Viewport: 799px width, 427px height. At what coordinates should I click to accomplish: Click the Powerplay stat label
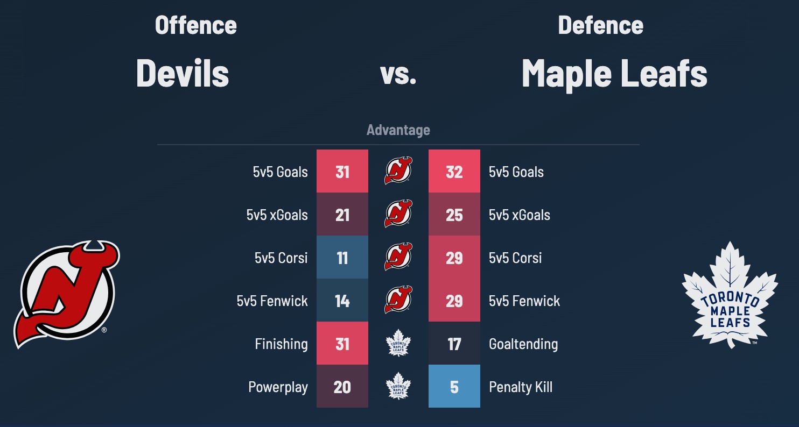(x=278, y=387)
